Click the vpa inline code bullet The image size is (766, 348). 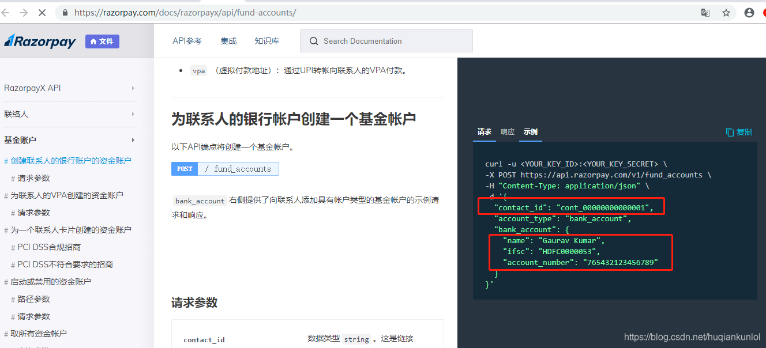coord(198,71)
